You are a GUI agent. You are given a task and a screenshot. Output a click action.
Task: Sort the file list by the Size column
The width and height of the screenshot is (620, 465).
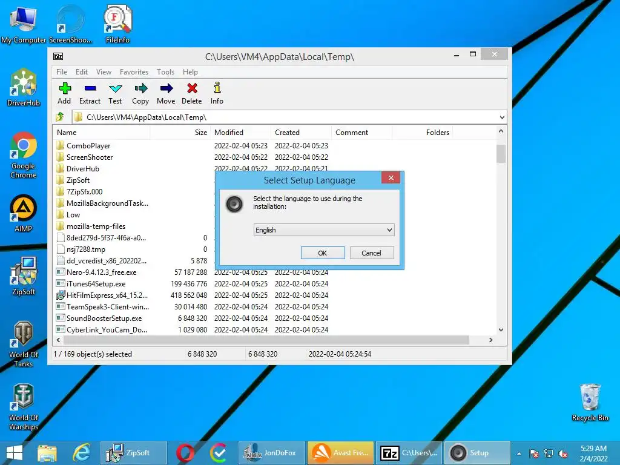180,133
